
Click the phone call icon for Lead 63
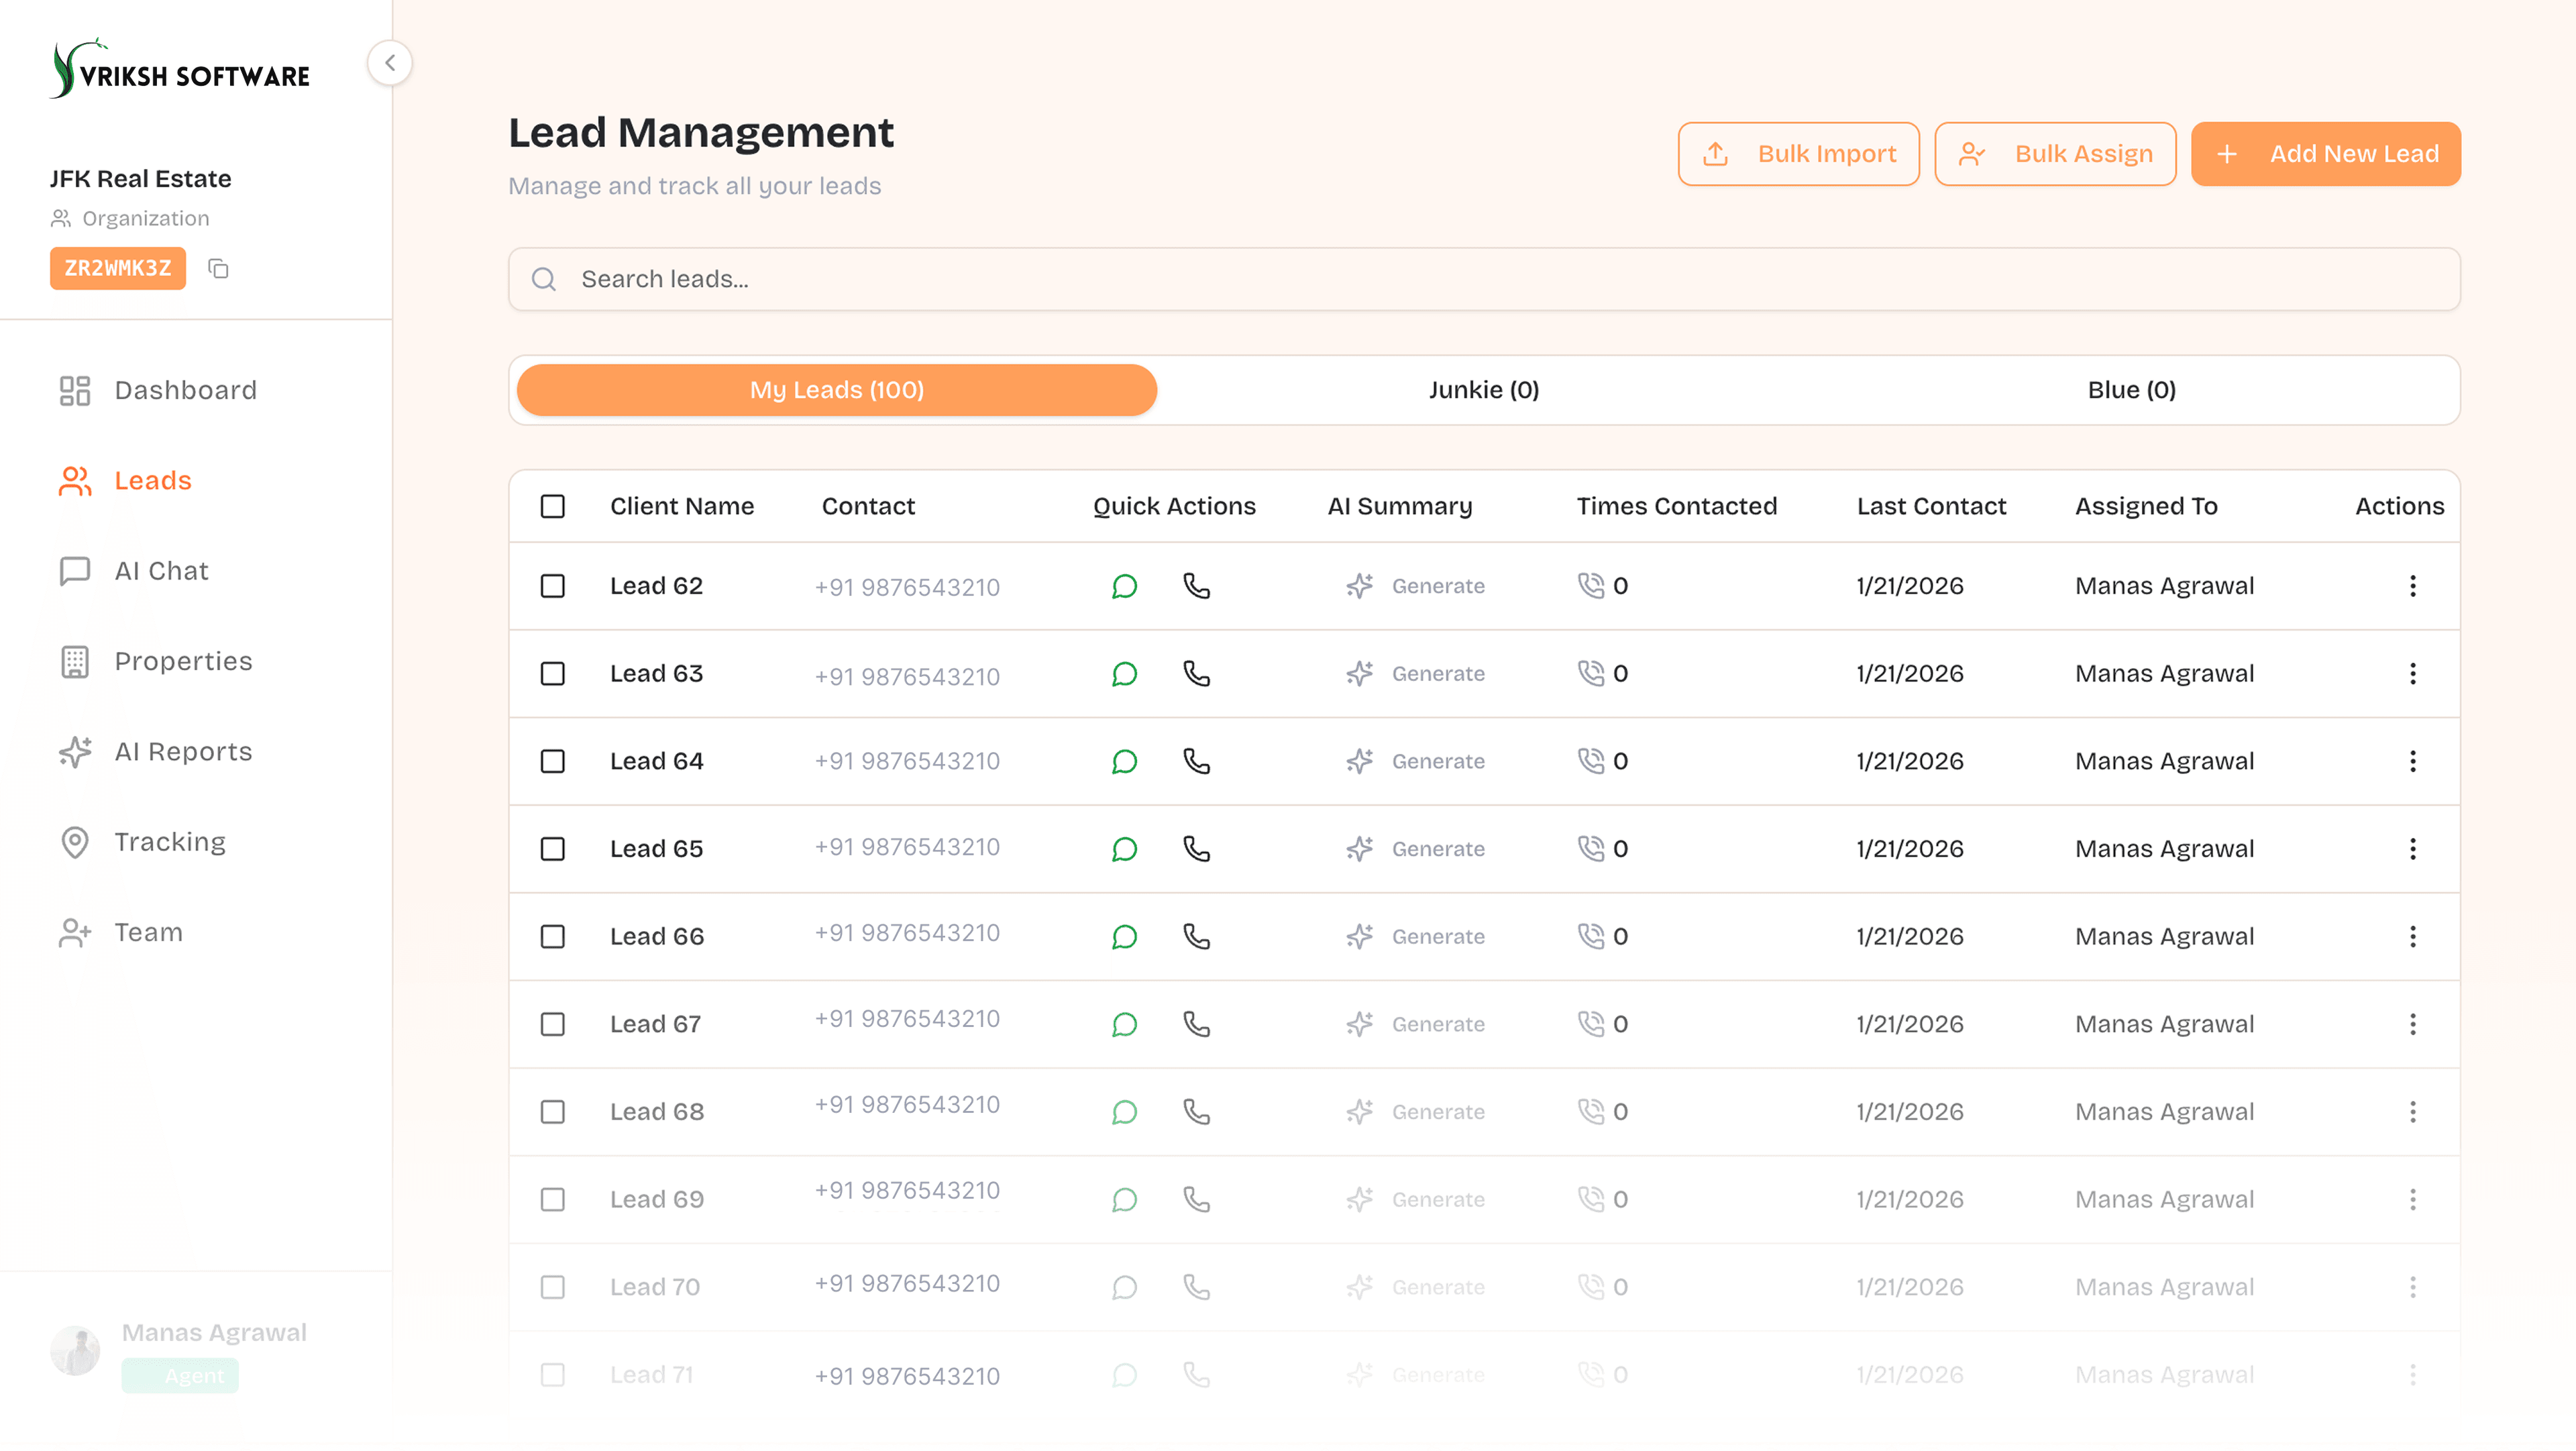tap(1196, 675)
